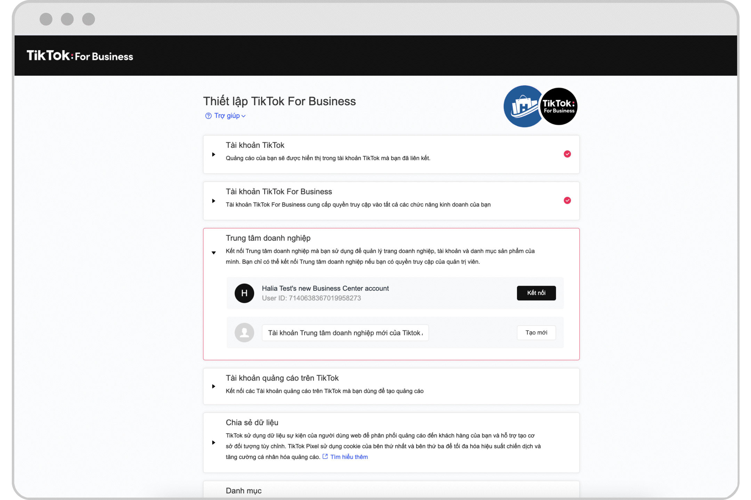
Task: Collapse the Trung tâm doanh nghiệp section
Action: [213, 252]
